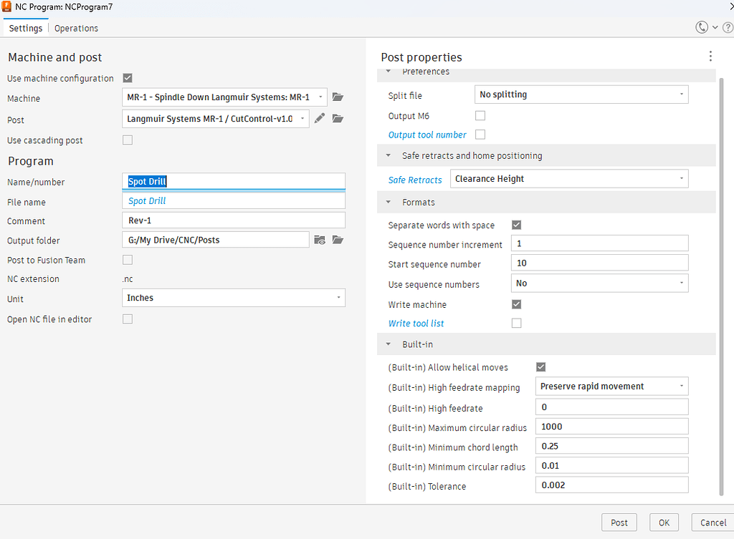
Task: Uncheck Use machine configuration
Action: (128, 78)
